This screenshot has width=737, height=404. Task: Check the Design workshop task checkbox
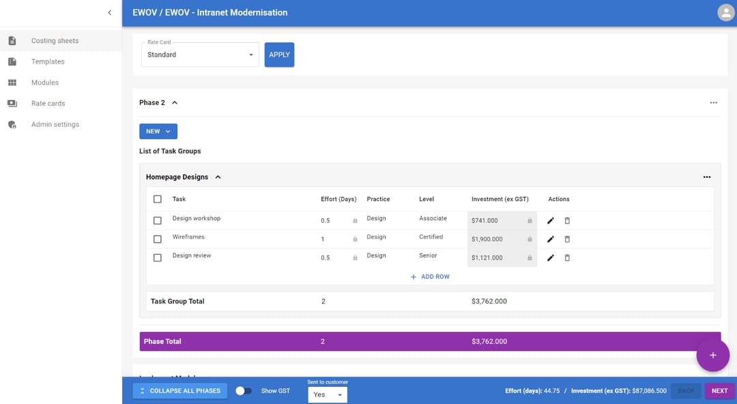(157, 220)
